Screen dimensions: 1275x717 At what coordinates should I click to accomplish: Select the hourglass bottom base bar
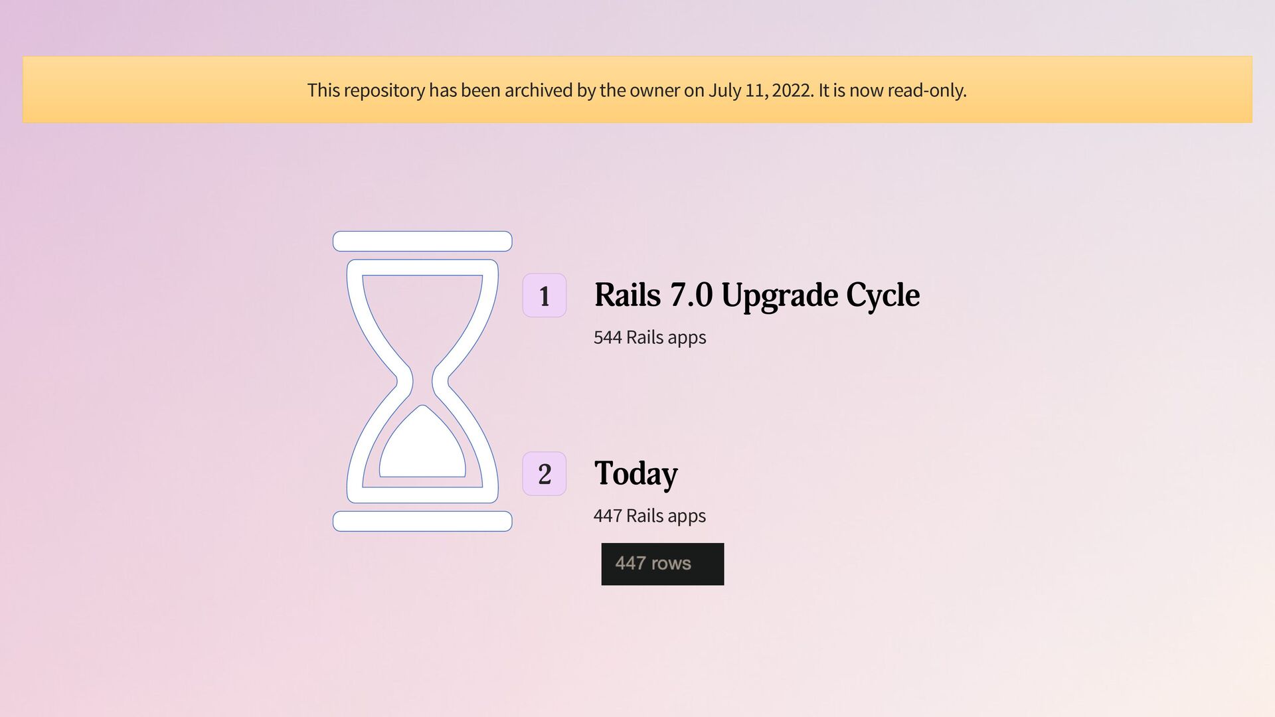click(422, 521)
